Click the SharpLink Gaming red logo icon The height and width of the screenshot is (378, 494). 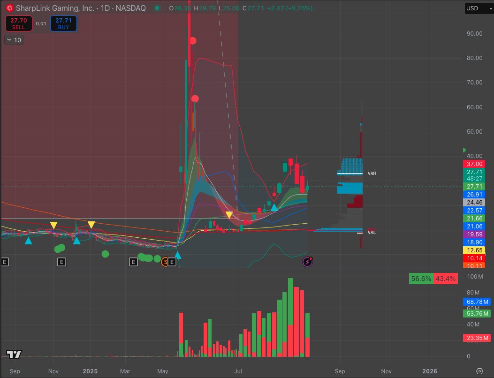click(x=10, y=8)
